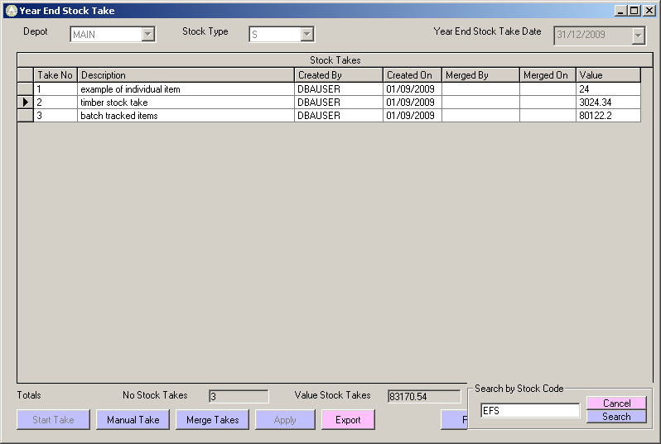Minimize the Year End Stock Take window
Screen dimensions: 661x444
(620, 11)
